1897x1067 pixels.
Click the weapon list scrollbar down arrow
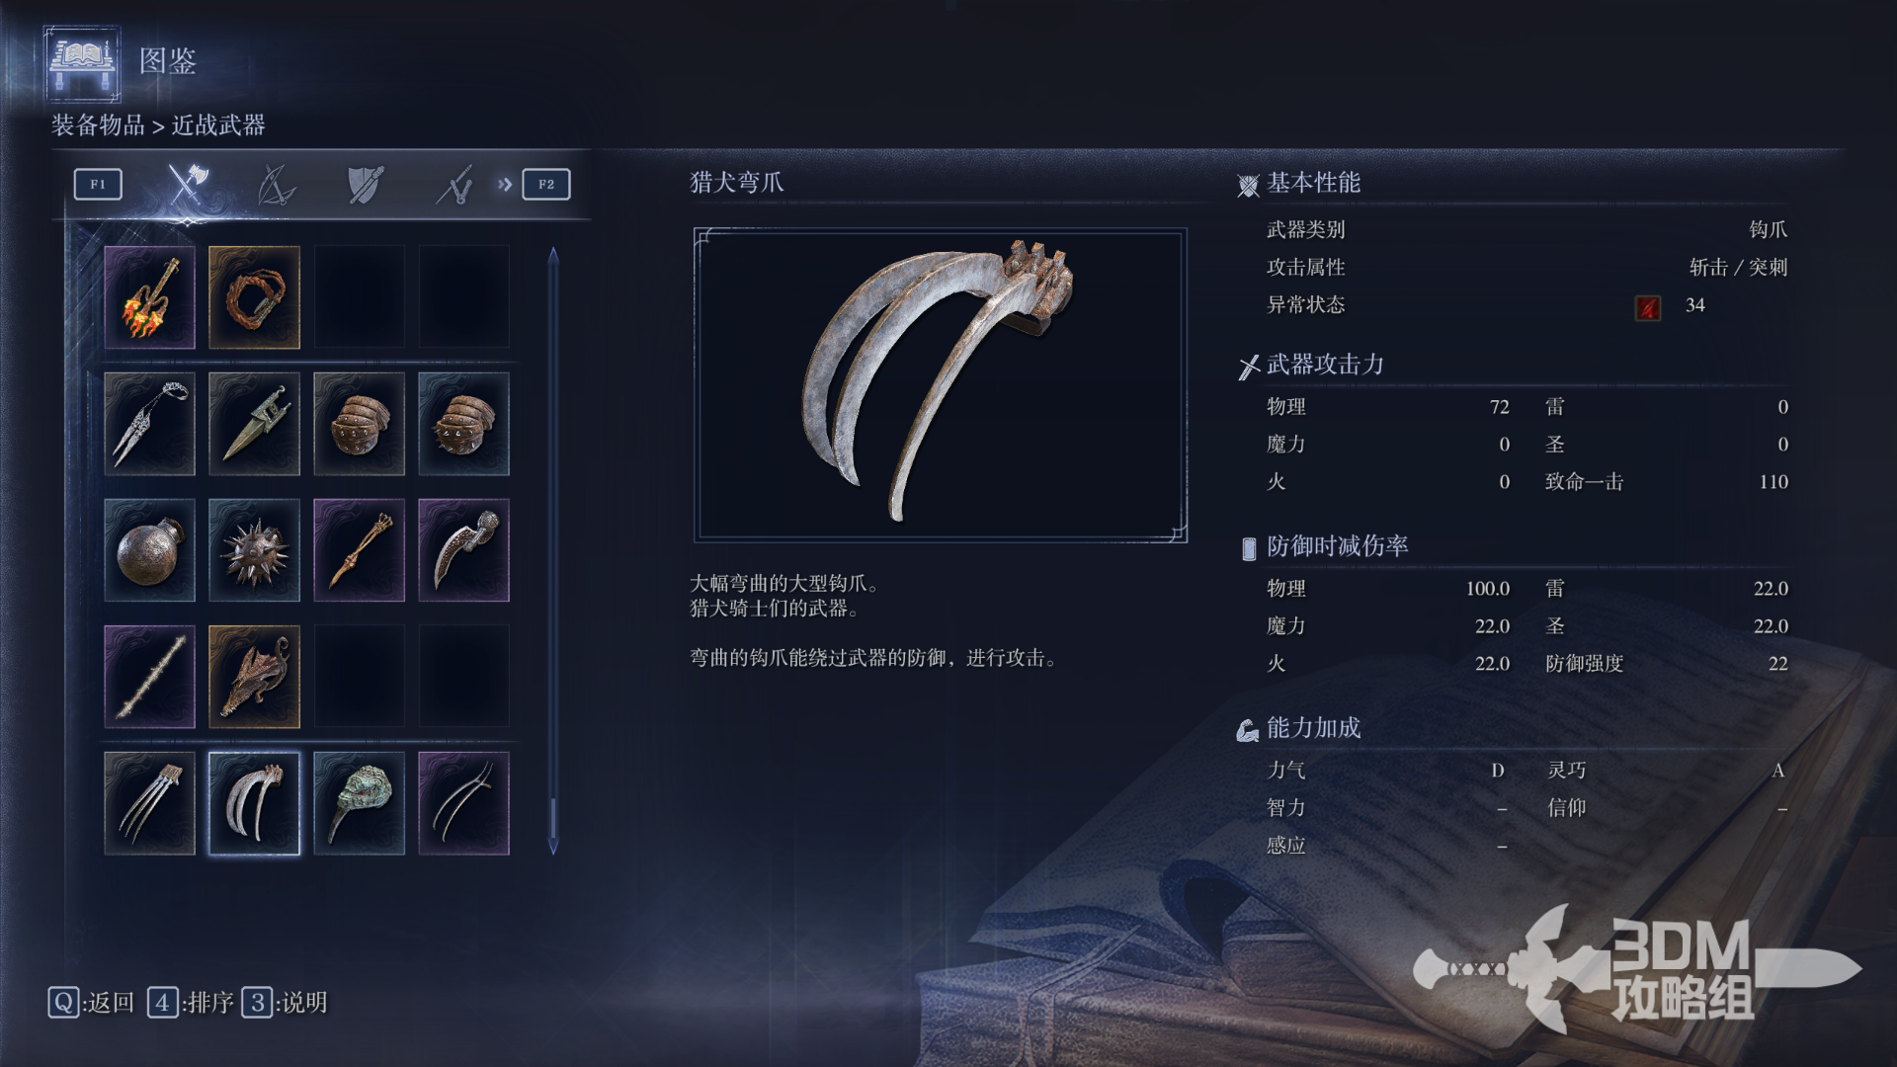click(553, 847)
